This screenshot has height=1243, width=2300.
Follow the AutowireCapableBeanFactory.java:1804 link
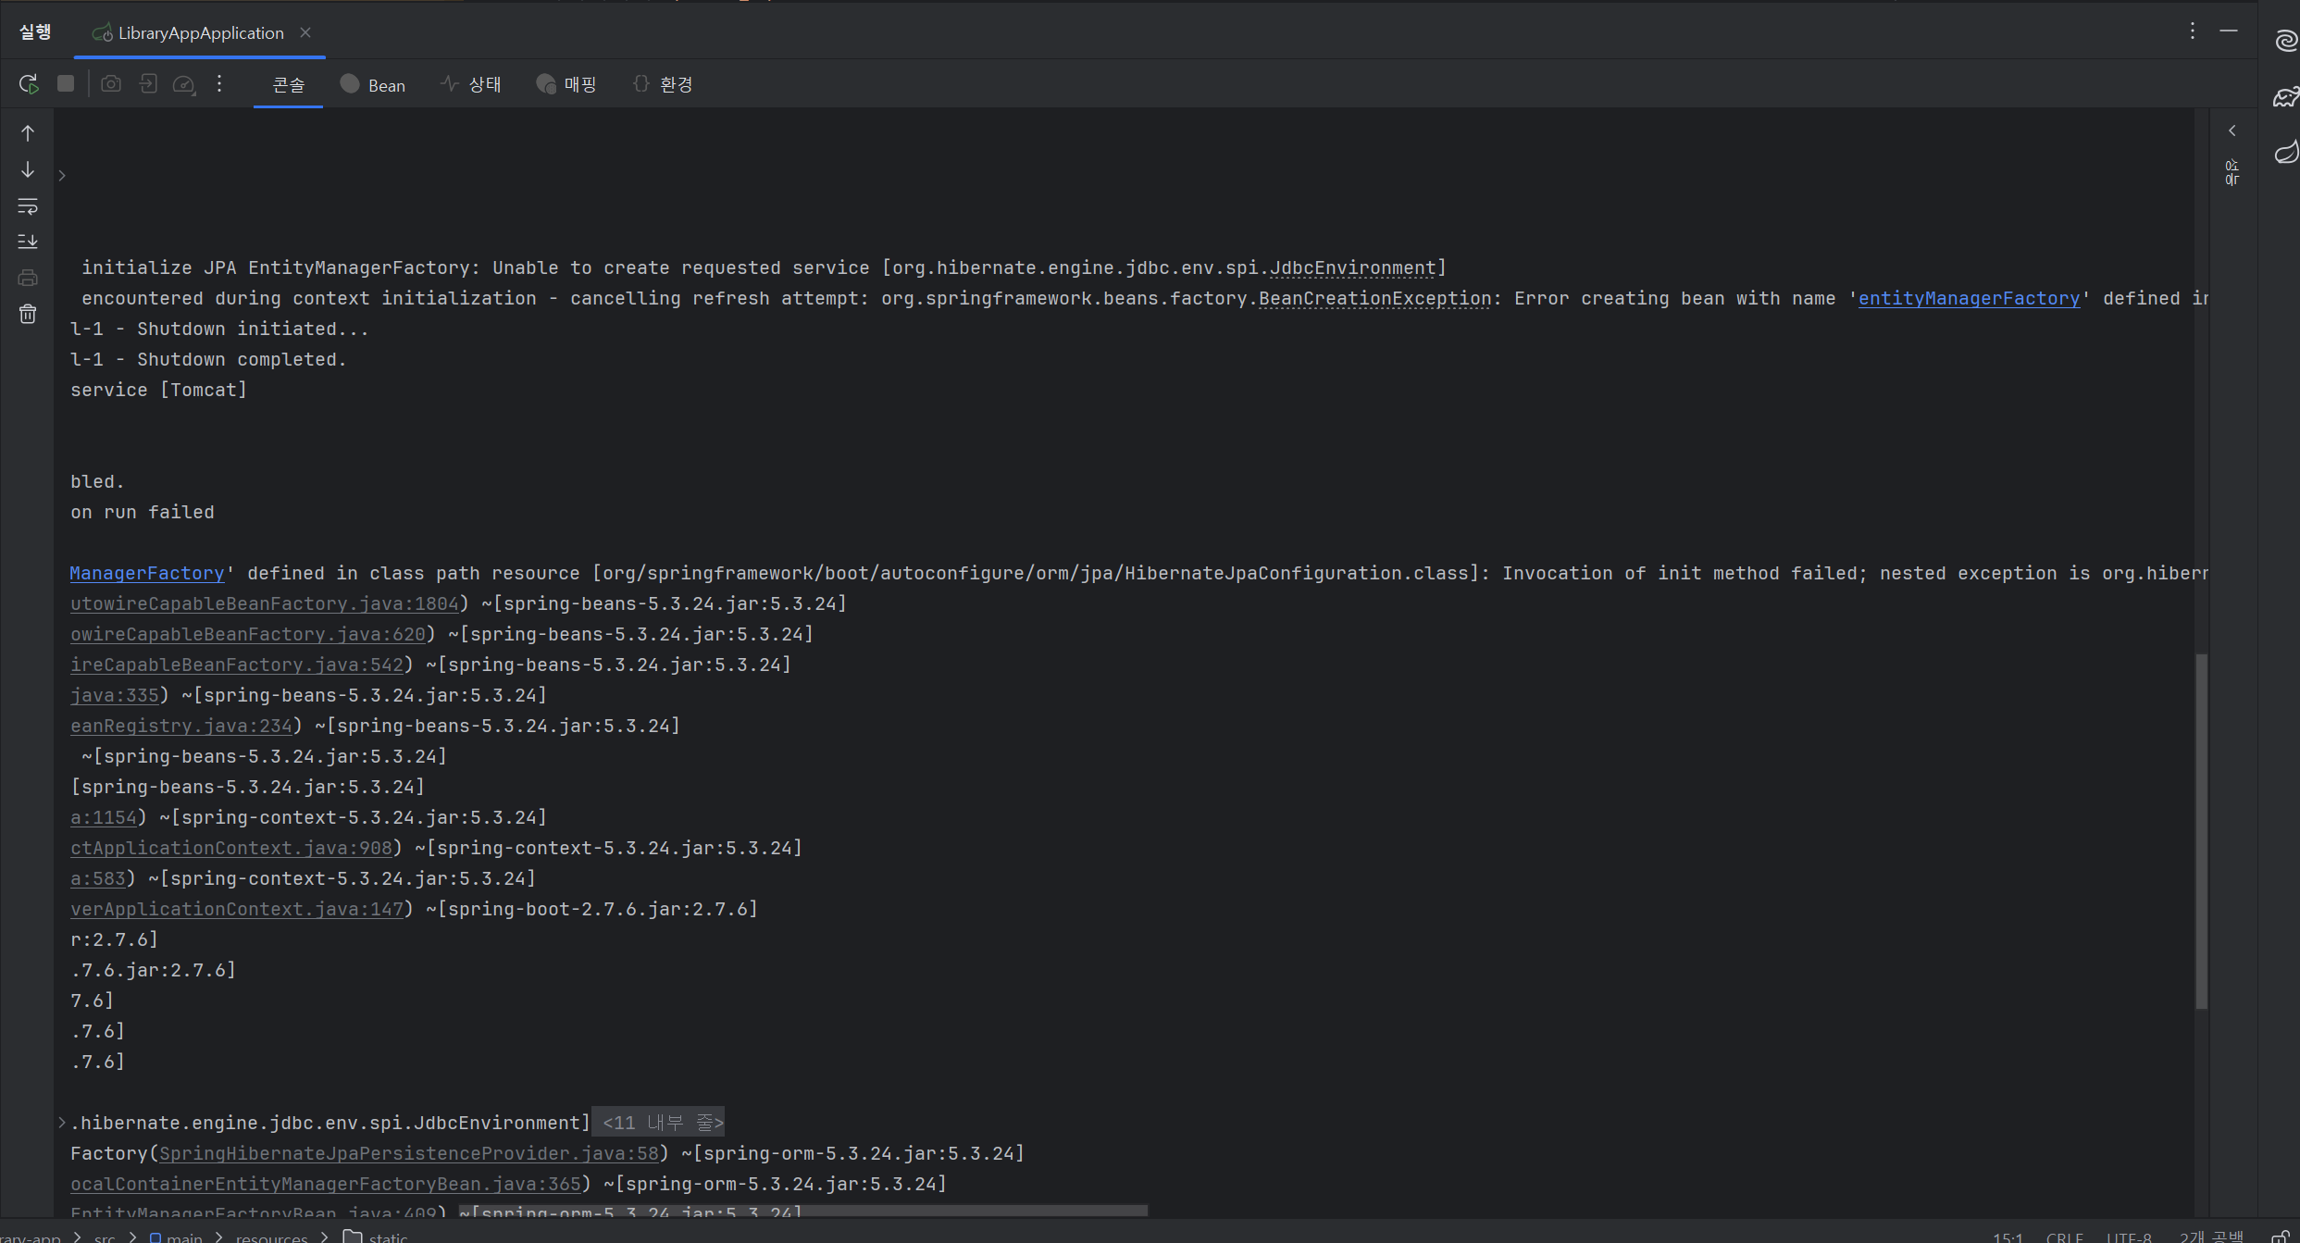pyautogui.click(x=265, y=604)
